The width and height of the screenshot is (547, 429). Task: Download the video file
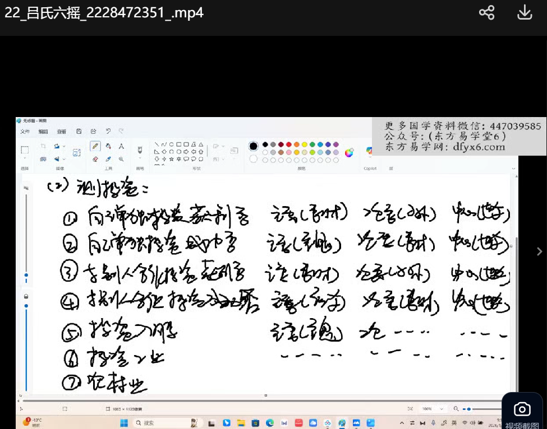(525, 13)
